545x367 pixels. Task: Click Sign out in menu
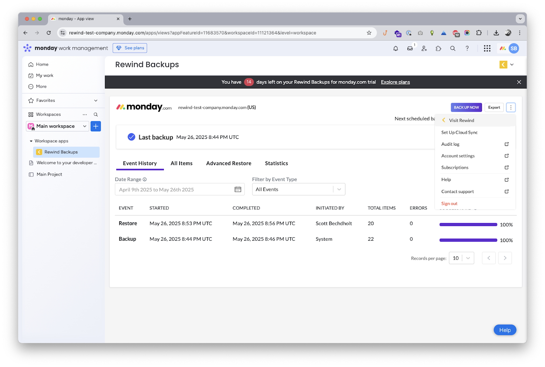coord(449,204)
